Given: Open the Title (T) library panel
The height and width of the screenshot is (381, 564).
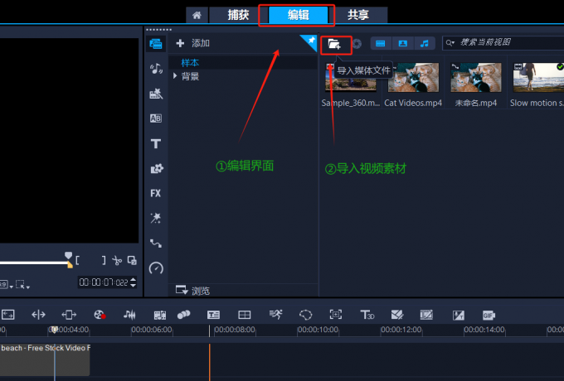Looking at the screenshot, I should pyautogui.click(x=155, y=143).
